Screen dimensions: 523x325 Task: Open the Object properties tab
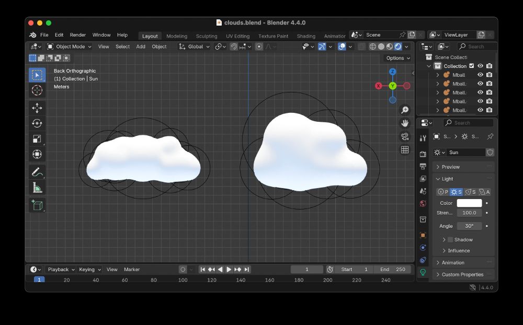[x=423, y=235]
